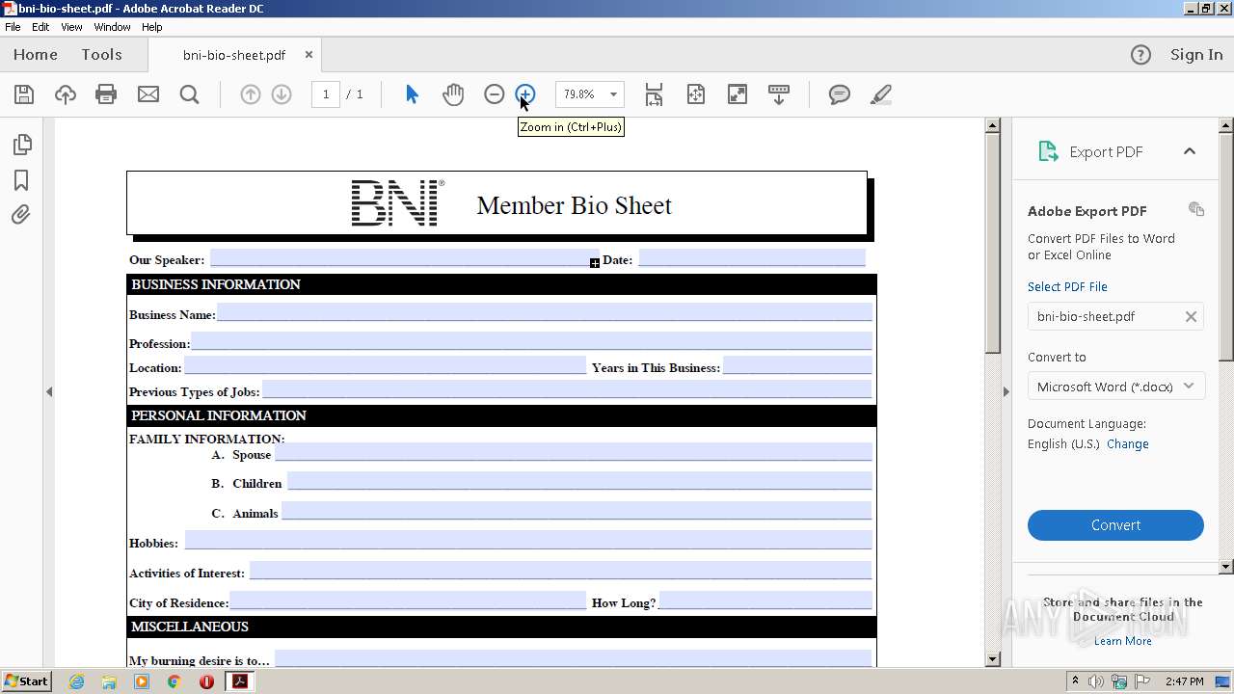
Task: Add a comment speech bubble icon
Action: [840, 94]
